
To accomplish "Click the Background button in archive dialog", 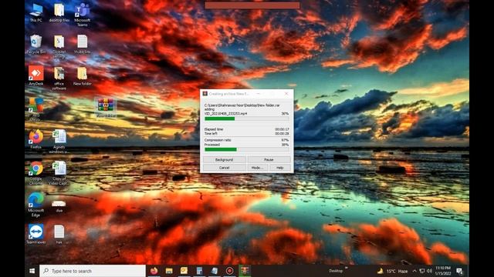I will click(x=224, y=159).
